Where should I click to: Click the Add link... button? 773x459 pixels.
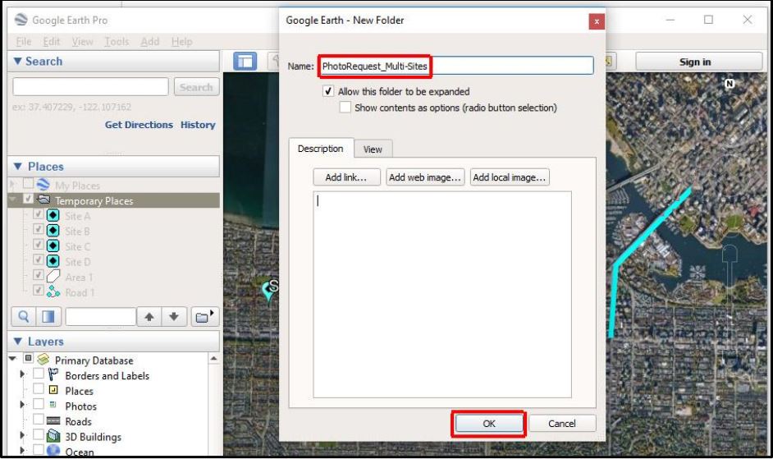pyautogui.click(x=346, y=177)
